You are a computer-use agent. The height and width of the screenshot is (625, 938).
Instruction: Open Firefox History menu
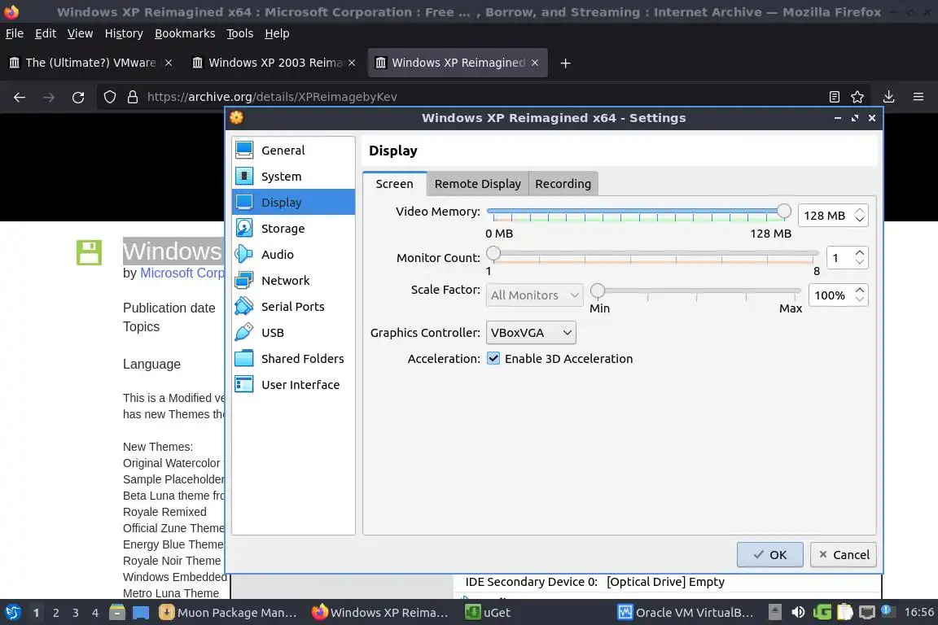(124, 33)
